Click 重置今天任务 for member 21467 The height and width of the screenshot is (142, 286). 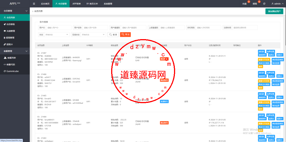[x=264, y=60]
